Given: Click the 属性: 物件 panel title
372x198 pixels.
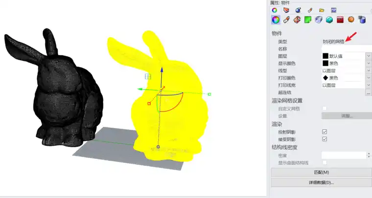Looking at the screenshot, I should (280, 2).
